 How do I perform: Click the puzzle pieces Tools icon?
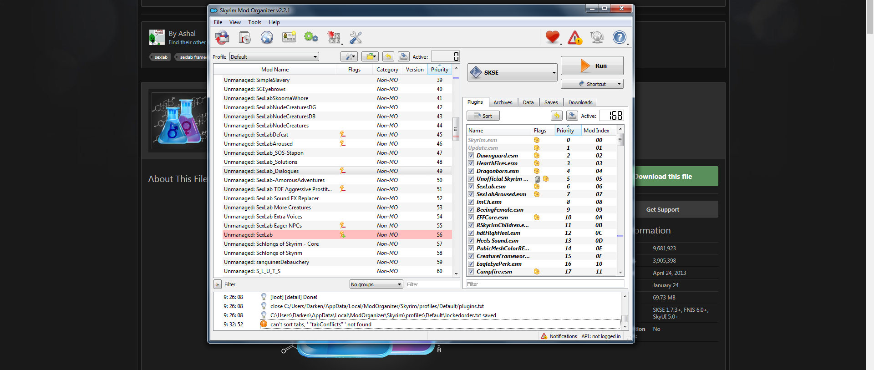(x=334, y=37)
